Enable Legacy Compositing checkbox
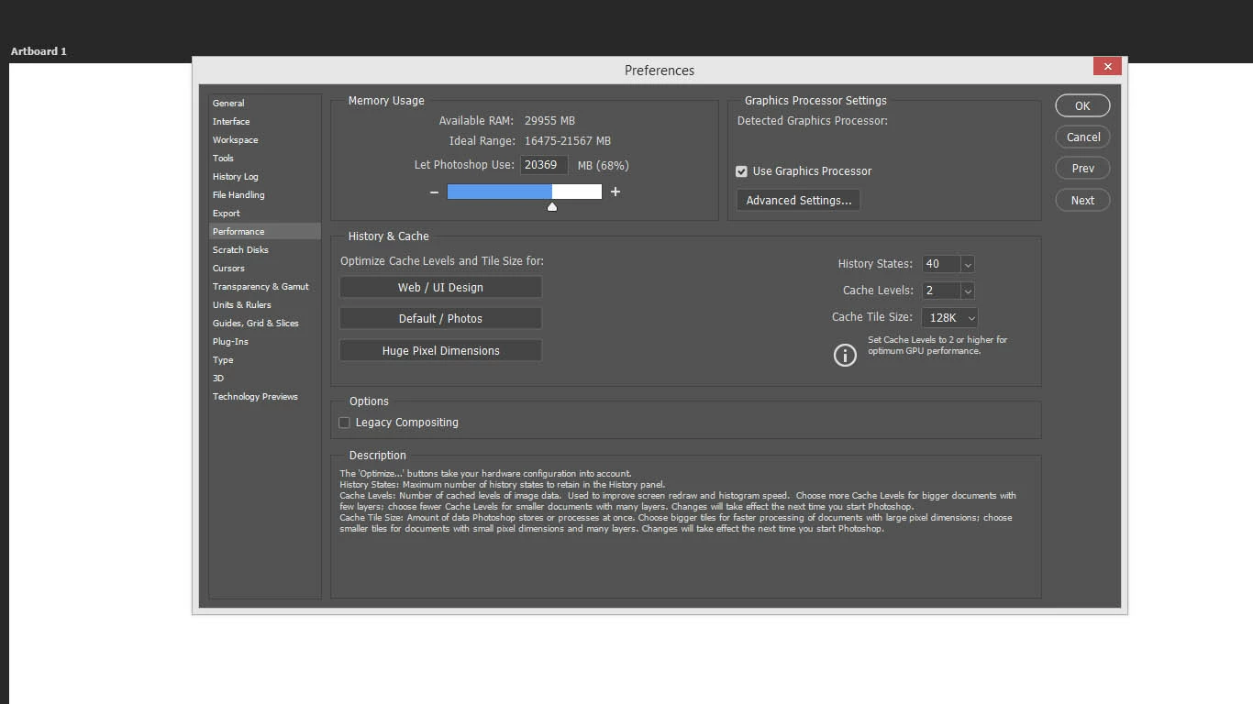 click(344, 423)
